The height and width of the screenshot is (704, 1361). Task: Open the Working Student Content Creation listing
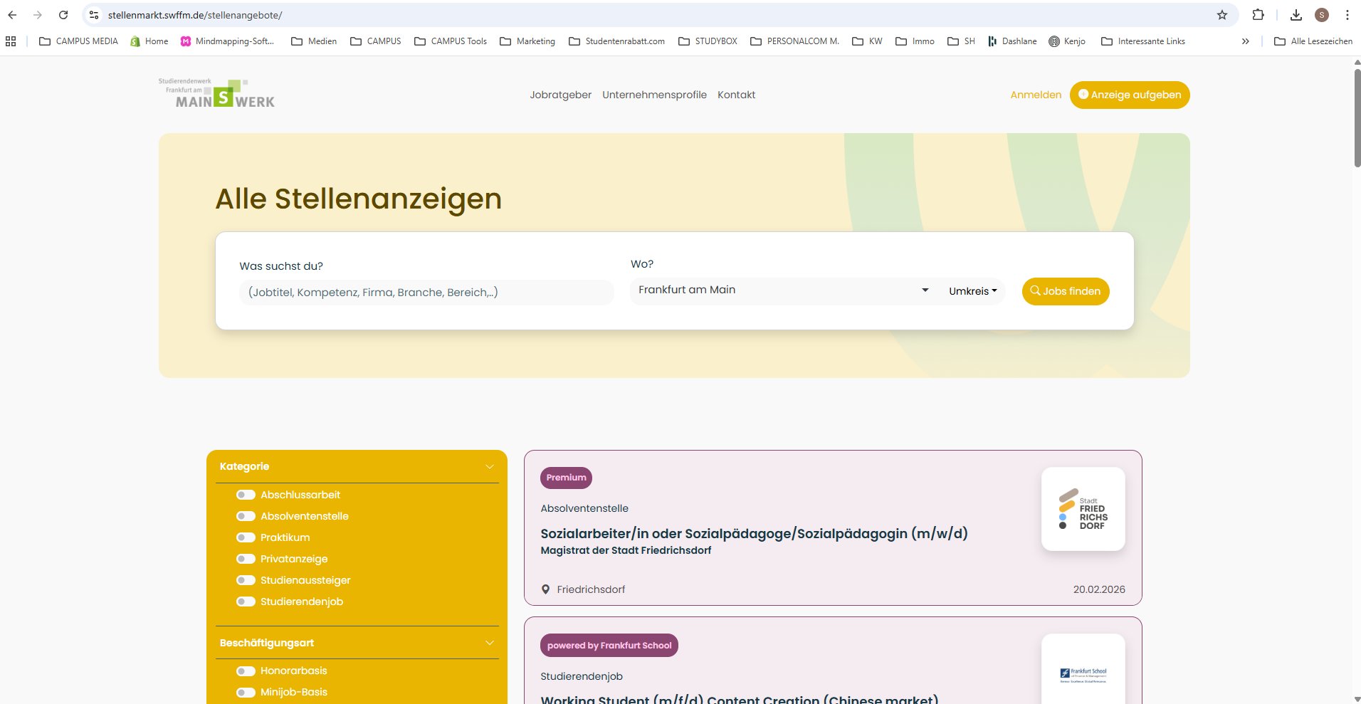pyautogui.click(x=740, y=699)
